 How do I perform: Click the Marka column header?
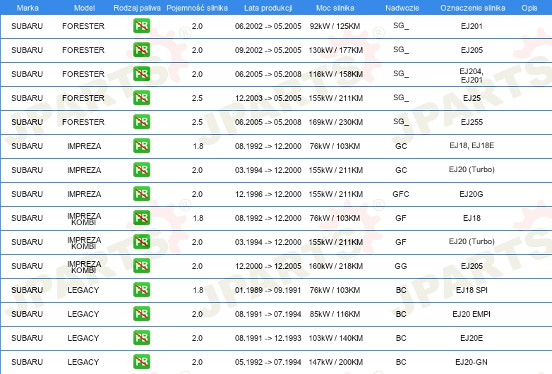tap(28, 7)
